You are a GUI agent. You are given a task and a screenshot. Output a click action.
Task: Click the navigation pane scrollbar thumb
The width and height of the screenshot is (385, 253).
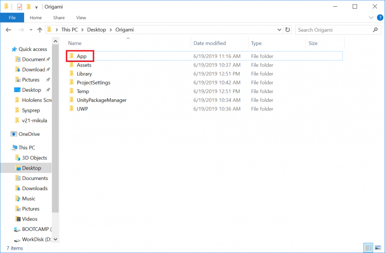55,129
